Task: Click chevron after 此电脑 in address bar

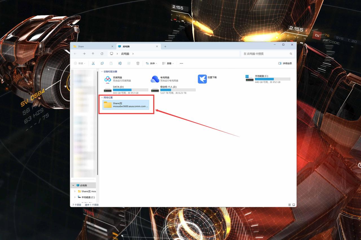Action: coord(133,54)
